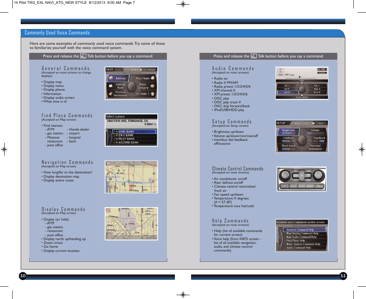Select the Brightness level bar
Screen dimensions: 366x299
[289, 134]
